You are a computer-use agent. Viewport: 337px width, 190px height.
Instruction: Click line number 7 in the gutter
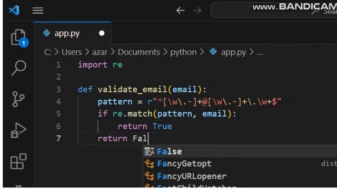pos(58,138)
